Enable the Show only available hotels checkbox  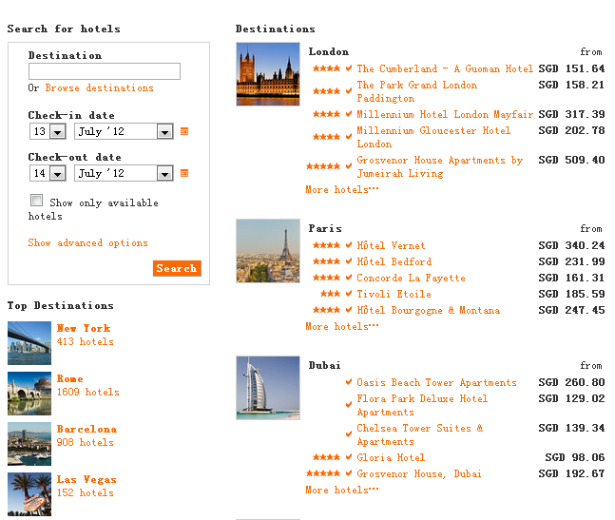(36, 200)
